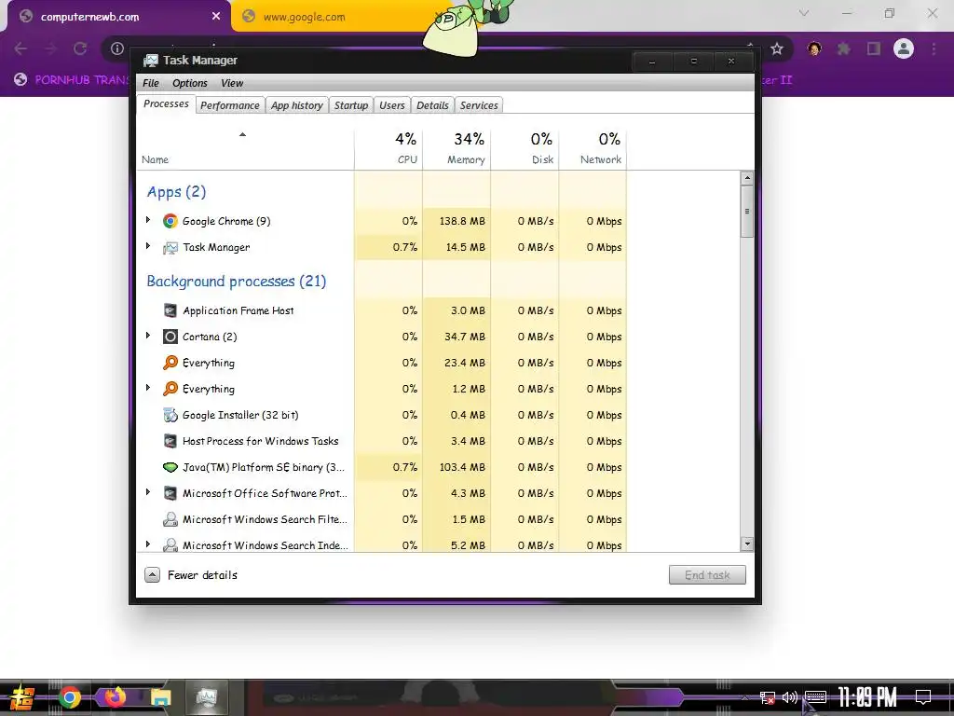Click the network status tray icon
This screenshot has height=716, width=954.
pyautogui.click(x=768, y=697)
